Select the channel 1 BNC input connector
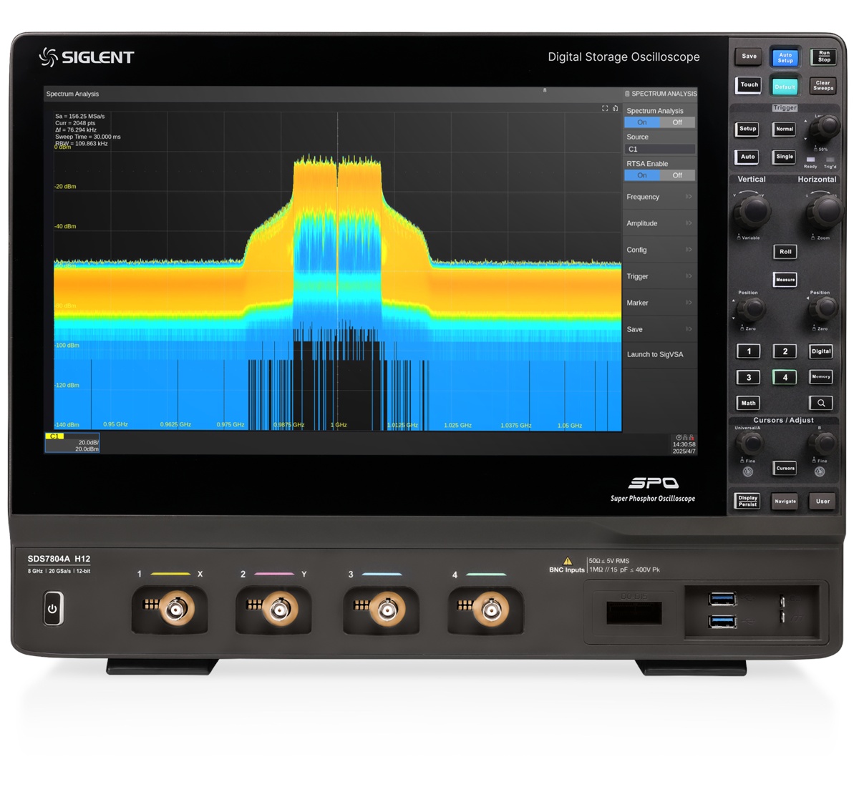This screenshot has width=859, height=787. 175,610
